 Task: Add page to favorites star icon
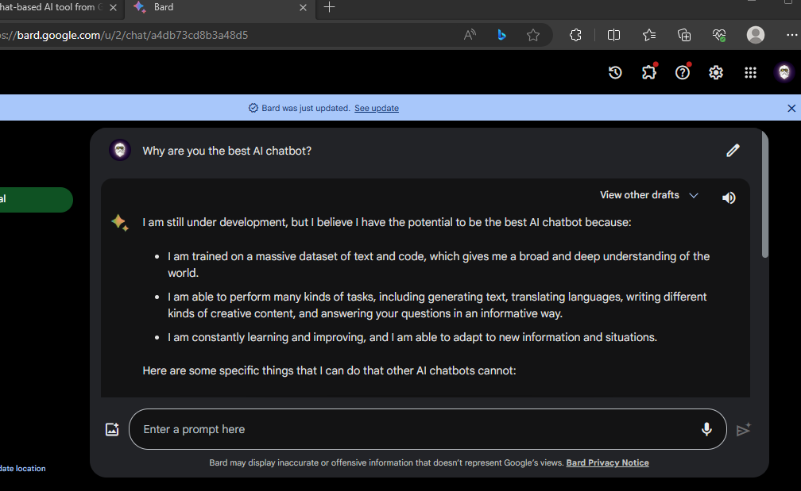click(x=532, y=35)
